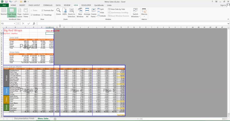
Task: Open the HOME tab
Action: (x=13, y=5)
